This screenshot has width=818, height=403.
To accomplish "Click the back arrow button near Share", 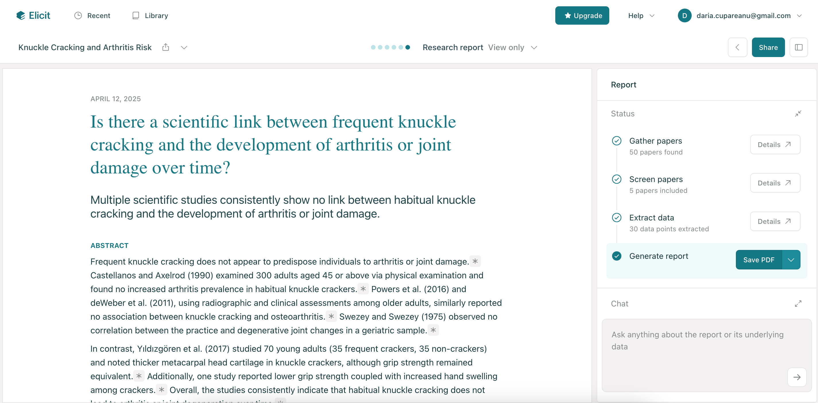I will coord(737,47).
